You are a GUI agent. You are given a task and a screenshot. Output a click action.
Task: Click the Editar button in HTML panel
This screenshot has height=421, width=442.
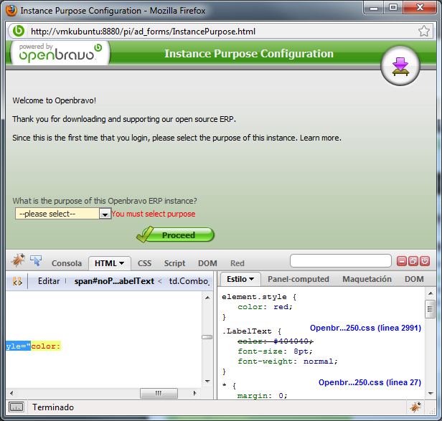tap(49, 281)
